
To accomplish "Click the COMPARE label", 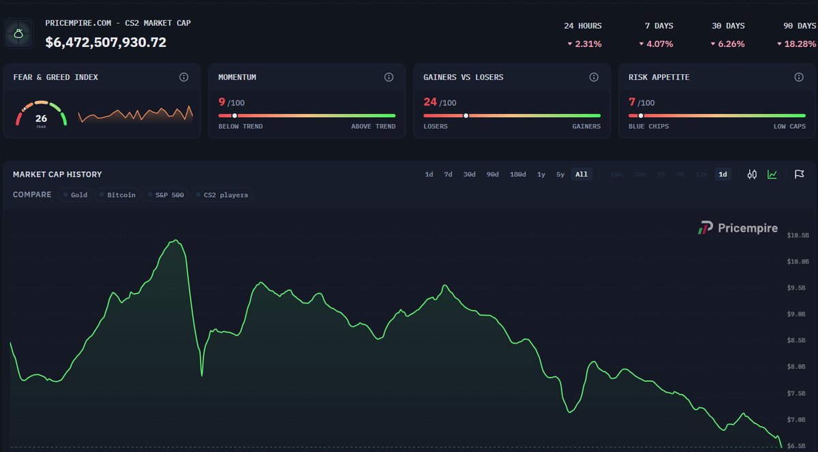I will [x=32, y=195].
